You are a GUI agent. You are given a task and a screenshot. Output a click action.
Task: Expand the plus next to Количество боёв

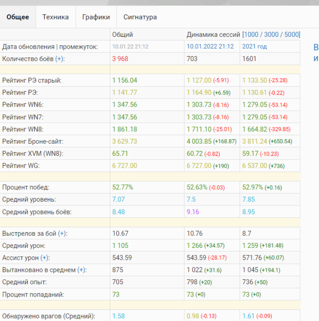pyautogui.click(x=60, y=59)
